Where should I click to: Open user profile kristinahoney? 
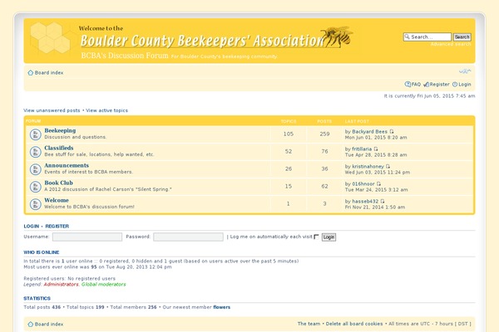(368, 167)
